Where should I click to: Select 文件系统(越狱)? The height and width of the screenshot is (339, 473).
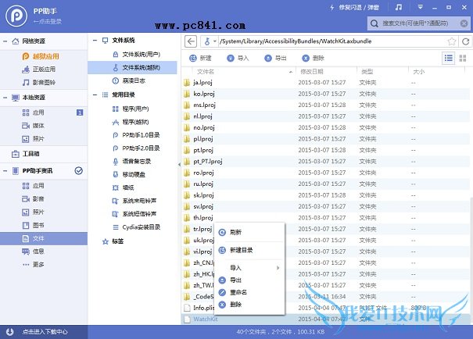[132, 67]
